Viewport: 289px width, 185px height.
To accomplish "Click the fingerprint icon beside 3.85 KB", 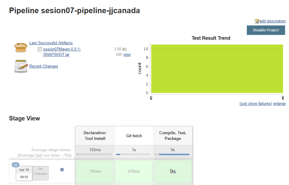I will (x=125, y=49).
